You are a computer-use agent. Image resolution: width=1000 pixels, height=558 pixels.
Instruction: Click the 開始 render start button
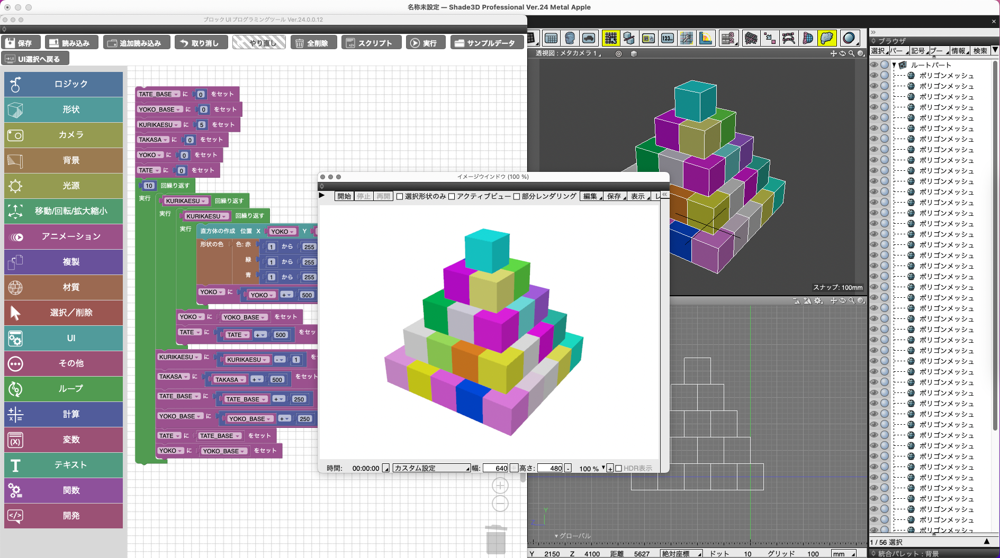344,196
